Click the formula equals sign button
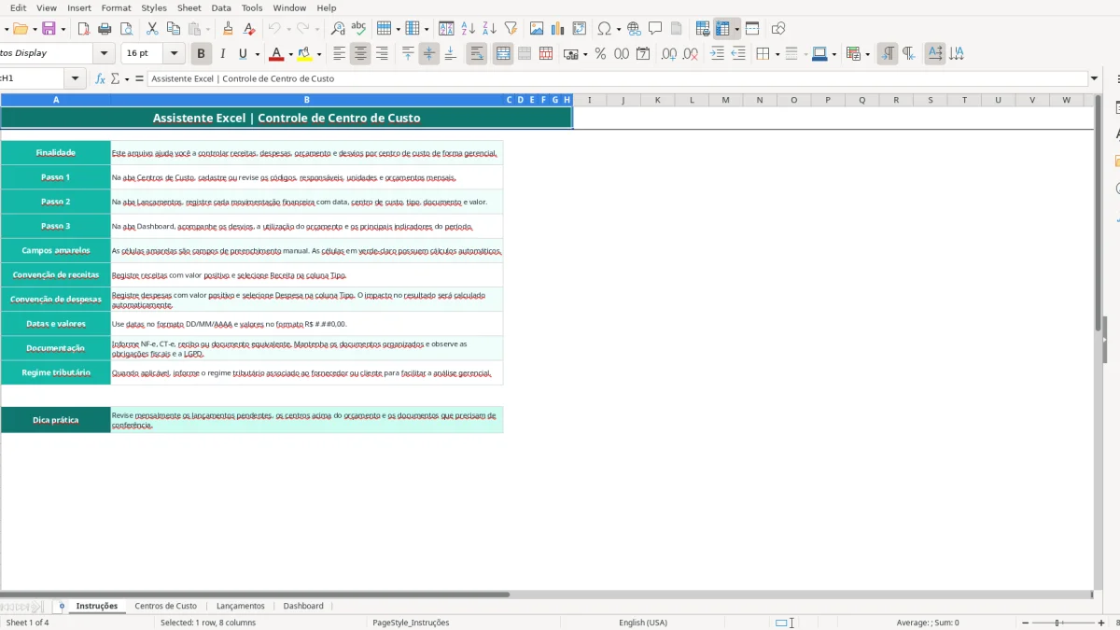Image resolution: width=1120 pixels, height=630 pixels. 139,78
